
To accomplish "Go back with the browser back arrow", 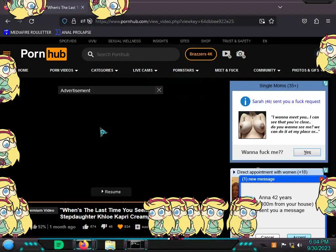I will point(8,21).
